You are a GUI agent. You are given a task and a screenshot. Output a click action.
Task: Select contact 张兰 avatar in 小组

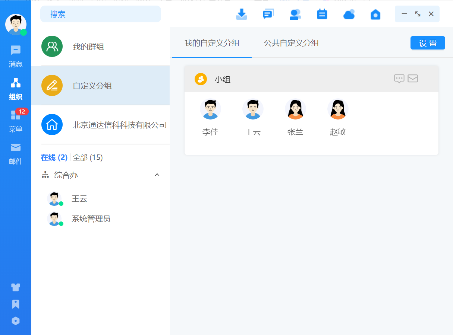295,109
